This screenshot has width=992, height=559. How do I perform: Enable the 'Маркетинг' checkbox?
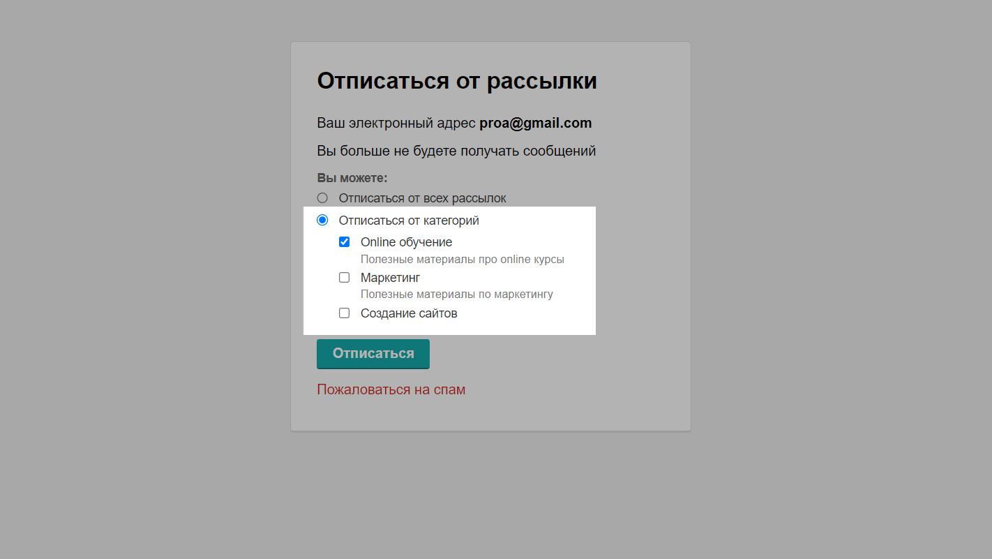[344, 278]
